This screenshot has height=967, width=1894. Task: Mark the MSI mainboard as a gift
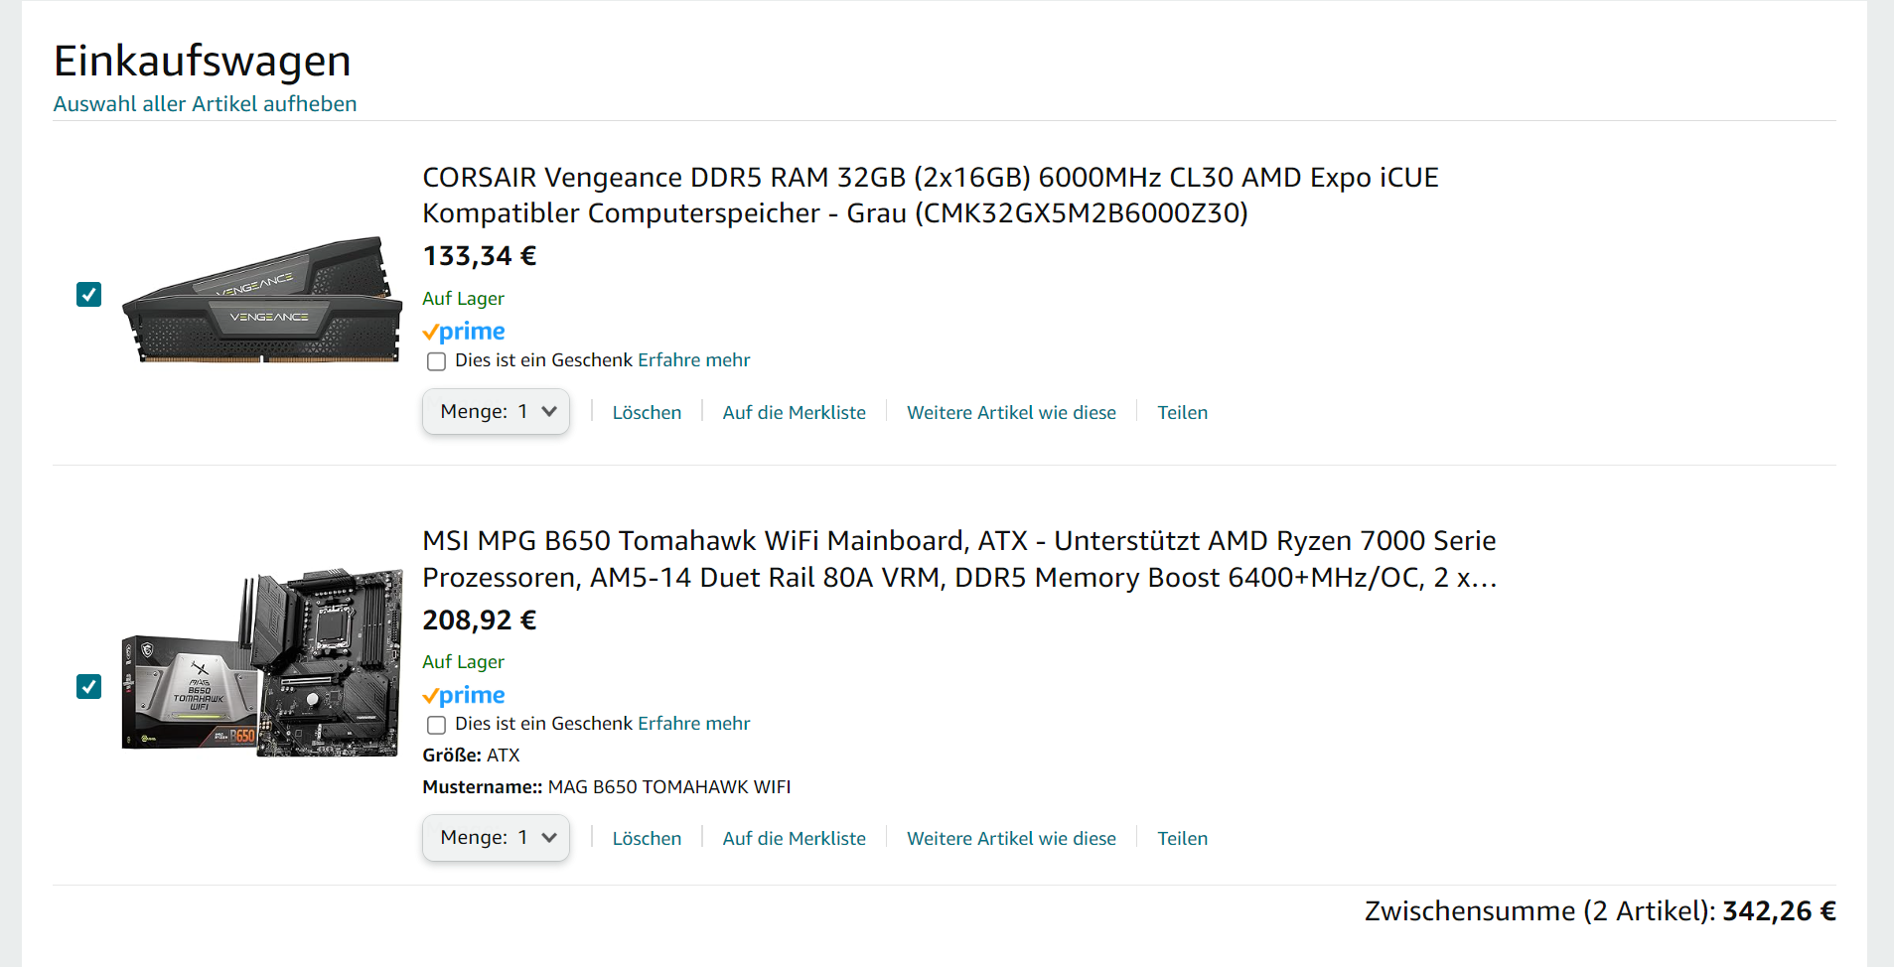tap(436, 725)
